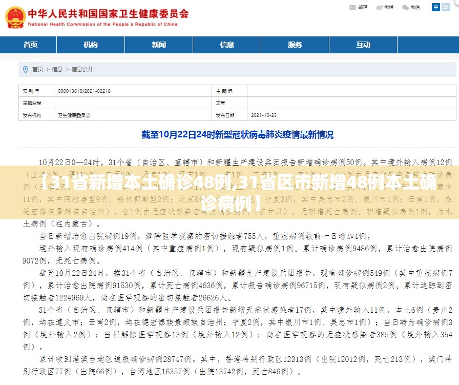Click the 主题分类 label cell
459x385 pixels.
pos(36,103)
